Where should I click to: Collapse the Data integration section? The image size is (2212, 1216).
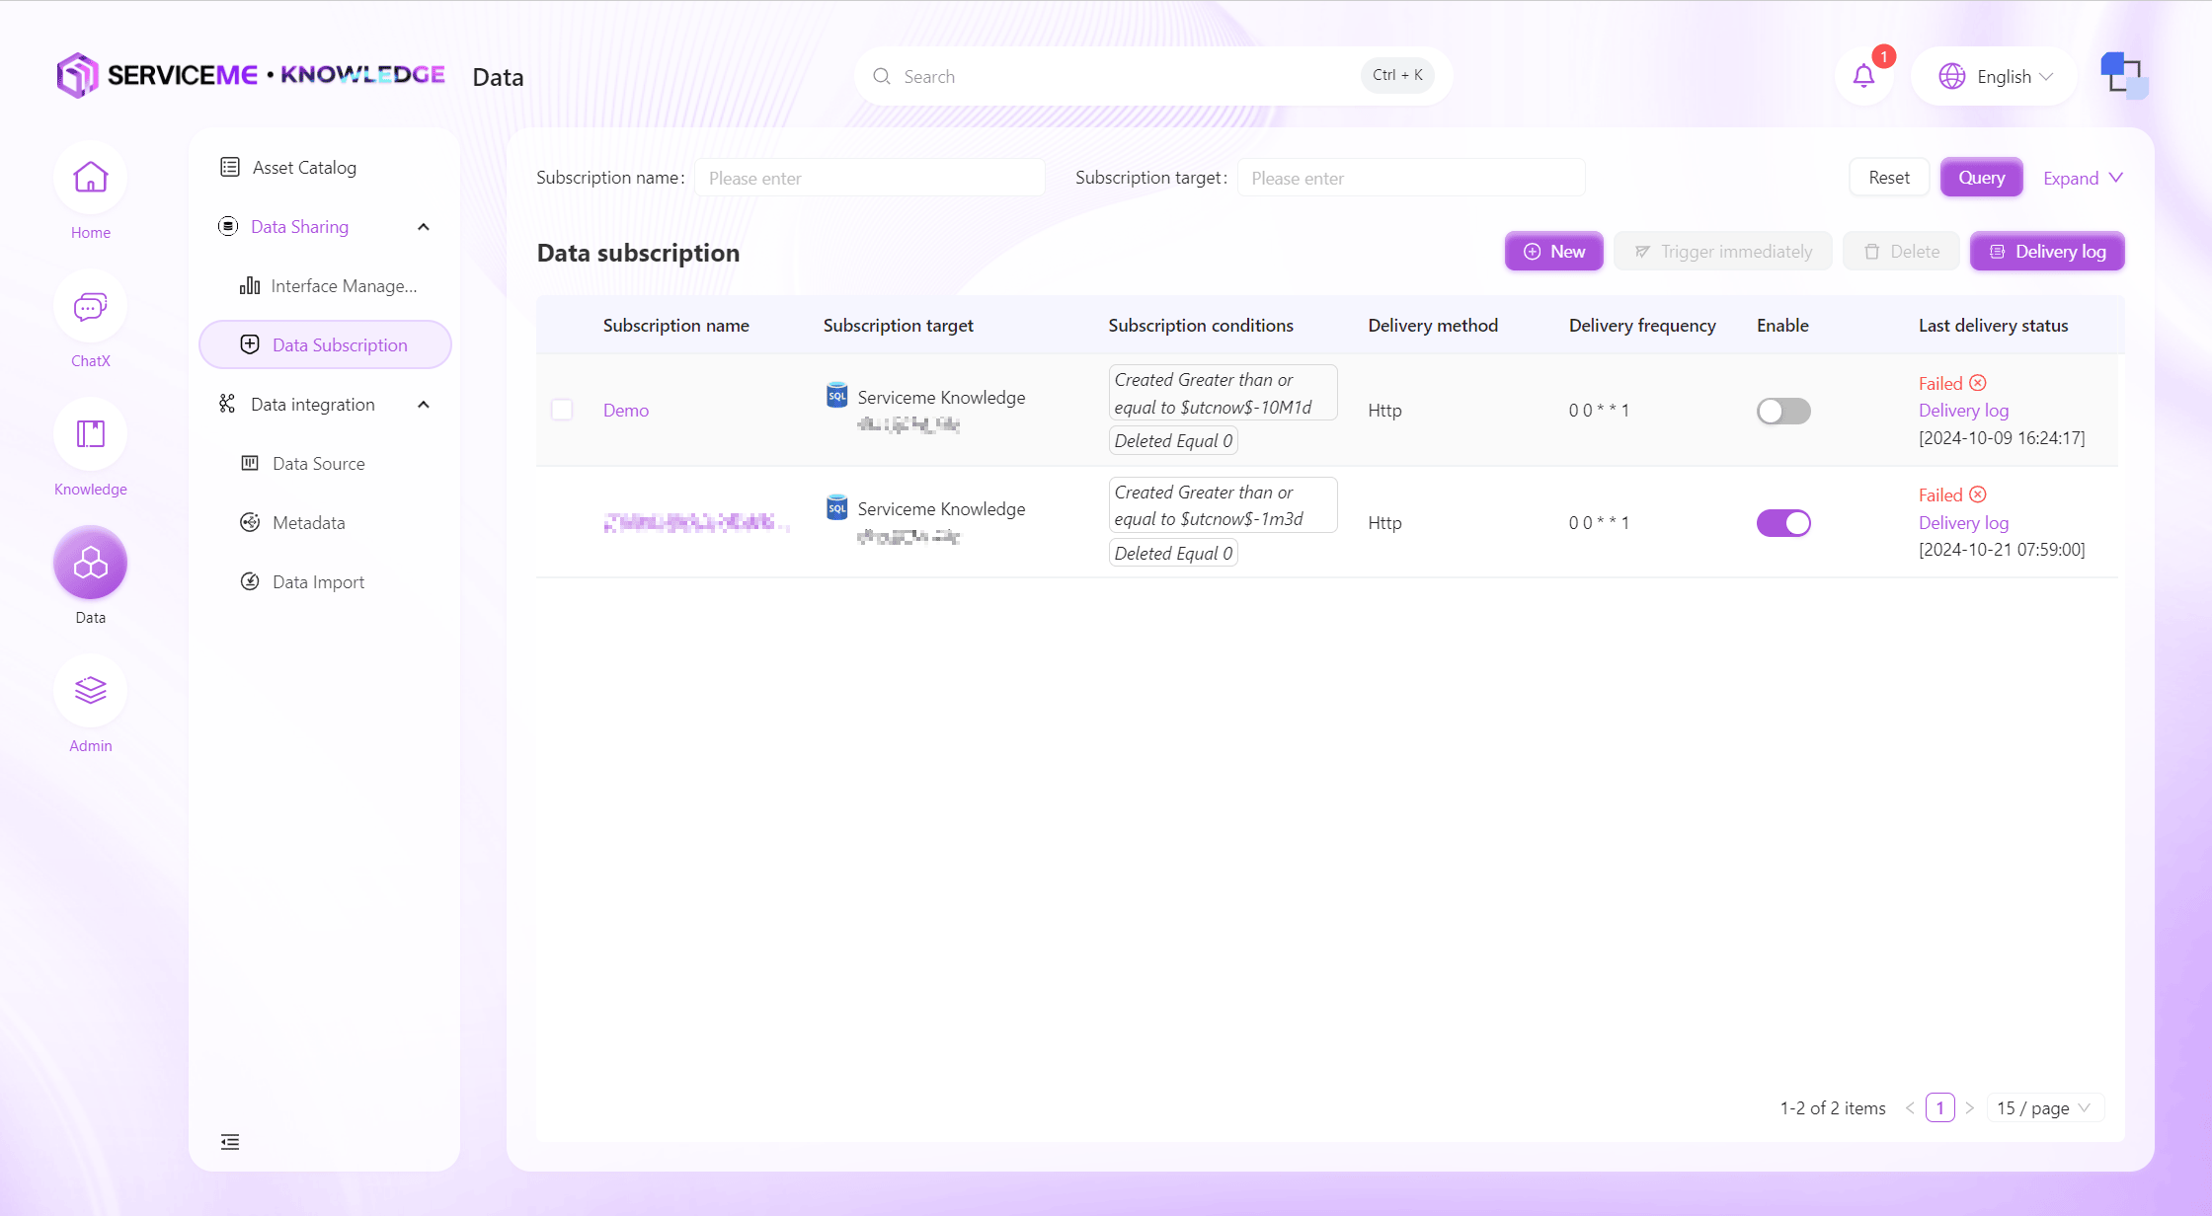click(424, 405)
